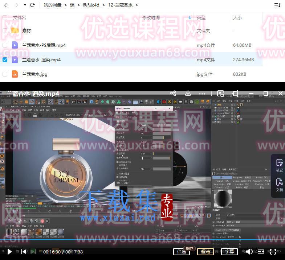
Task: Click the image icon of 兰蔻香水.jpg
Action: (x=15, y=74)
